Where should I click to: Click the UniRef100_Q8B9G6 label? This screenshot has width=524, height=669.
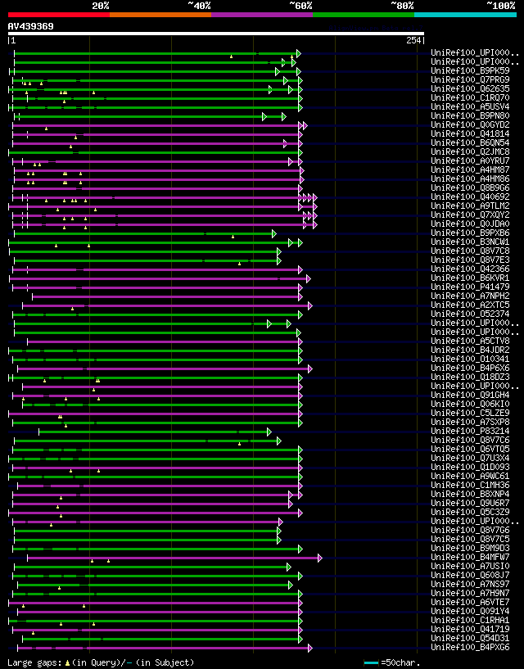[470, 188]
